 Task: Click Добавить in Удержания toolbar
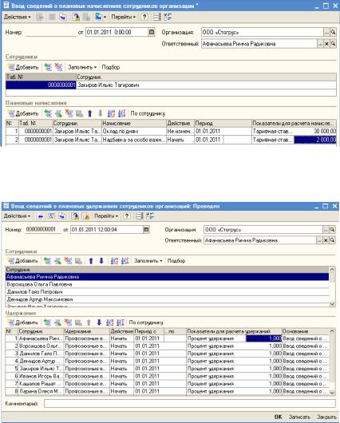click(22, 322)
